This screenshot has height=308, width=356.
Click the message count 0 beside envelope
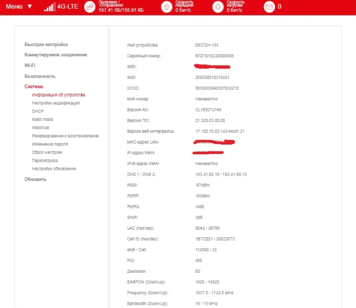[x=279, y=6]
